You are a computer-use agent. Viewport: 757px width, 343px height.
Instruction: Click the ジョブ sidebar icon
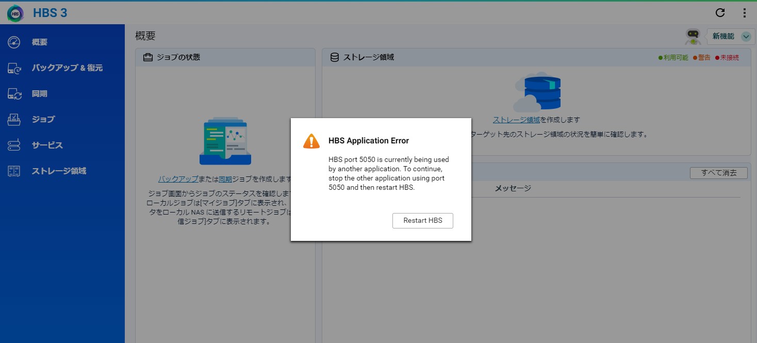pos(14,119)
